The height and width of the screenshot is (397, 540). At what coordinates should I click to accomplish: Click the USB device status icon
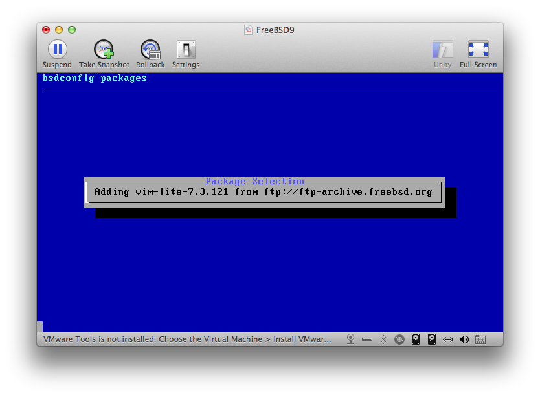coord(367,339)
